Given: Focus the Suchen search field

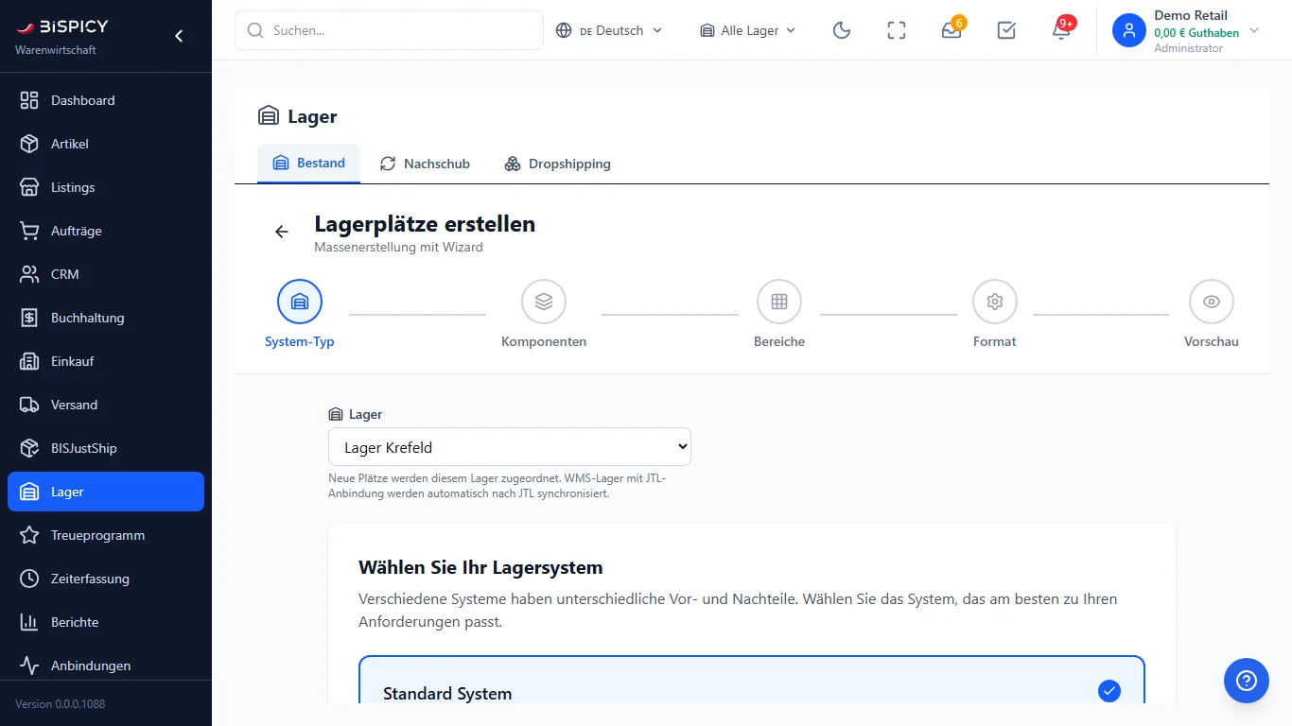Looking at the screenshot, I should [389, 30].
